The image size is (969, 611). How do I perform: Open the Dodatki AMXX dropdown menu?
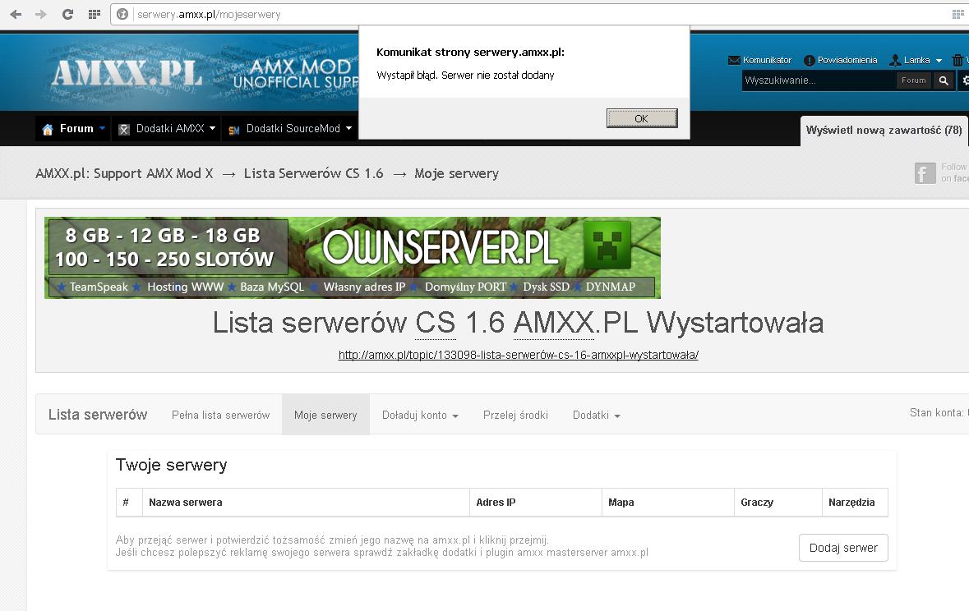point(213,128)
